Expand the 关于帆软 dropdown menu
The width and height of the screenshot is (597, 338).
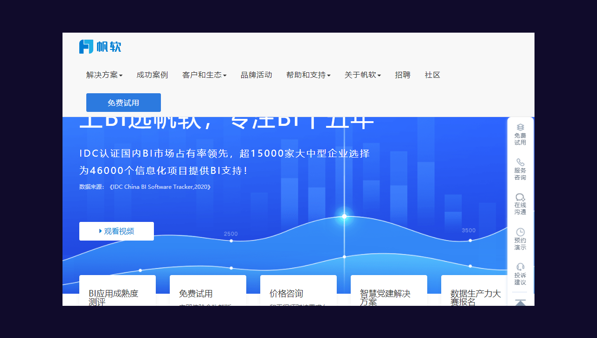pos(363,75)
